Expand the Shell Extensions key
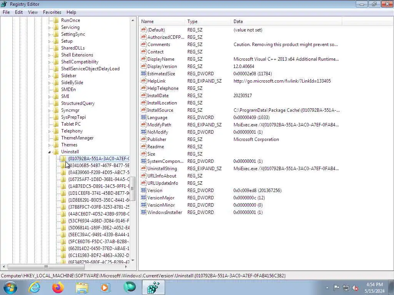The height and width of the screenshot is (295, 394). (x=50, y=55)
